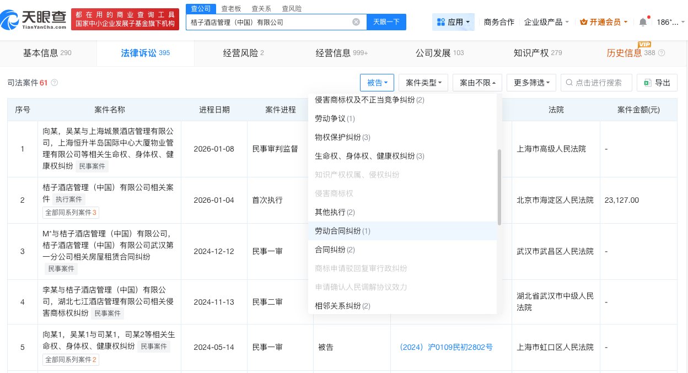Select the 合同纠纷 filter option
The height and width of the screenshot is (373, 688).
pos(332,250)
